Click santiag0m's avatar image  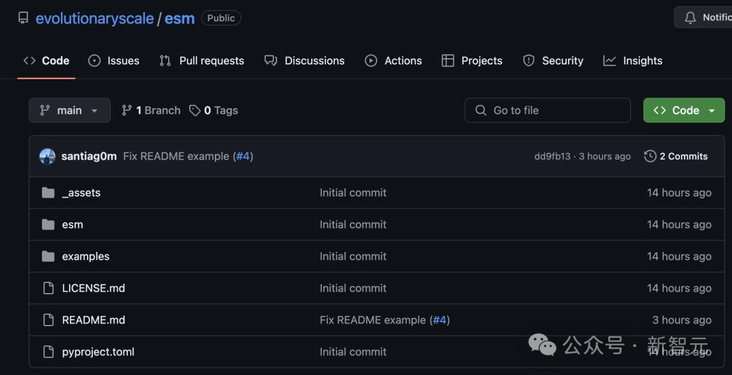(47, 156)
